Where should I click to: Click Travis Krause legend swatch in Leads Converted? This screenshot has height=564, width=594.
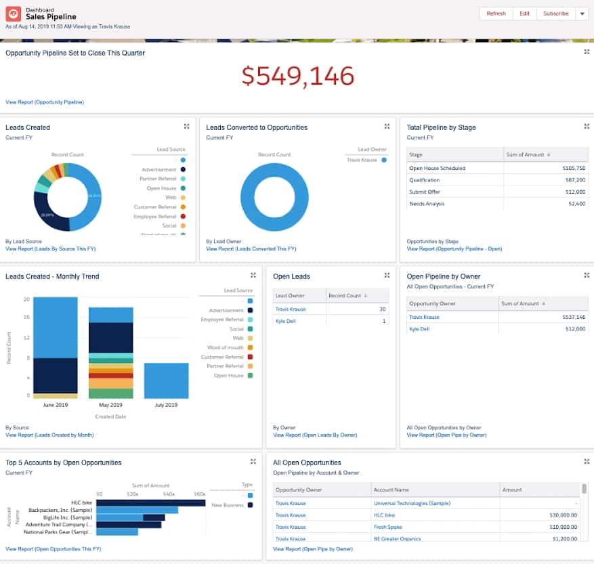tap(384, 160)
